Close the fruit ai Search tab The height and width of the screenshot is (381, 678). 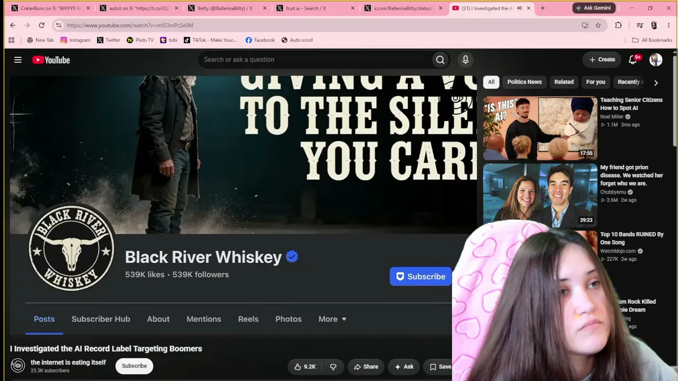pyautogui.click(x=353, y=8)
